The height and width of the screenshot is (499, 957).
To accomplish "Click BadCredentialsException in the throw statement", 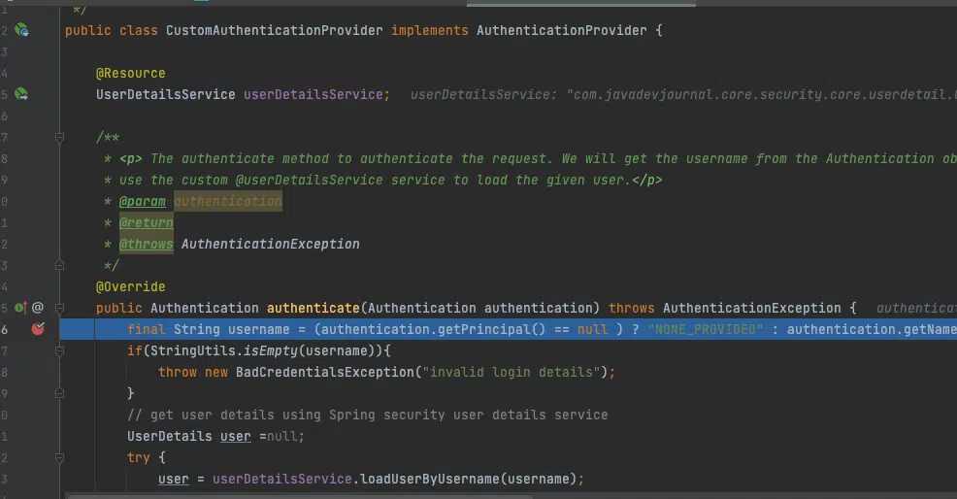I will tap(325, 373).
